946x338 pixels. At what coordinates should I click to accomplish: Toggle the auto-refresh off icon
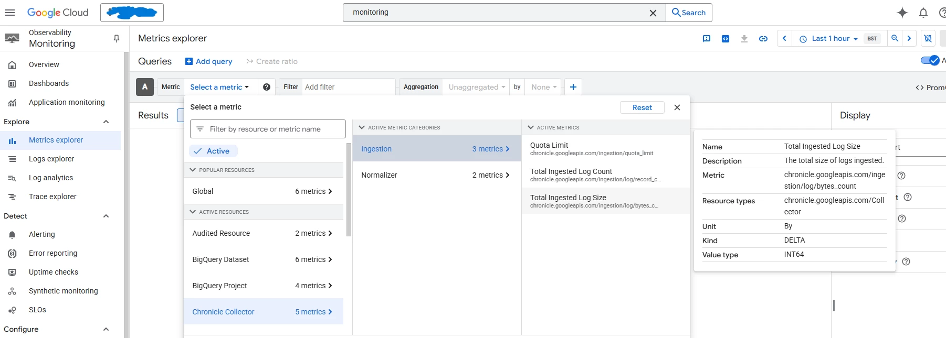(928, 38)
